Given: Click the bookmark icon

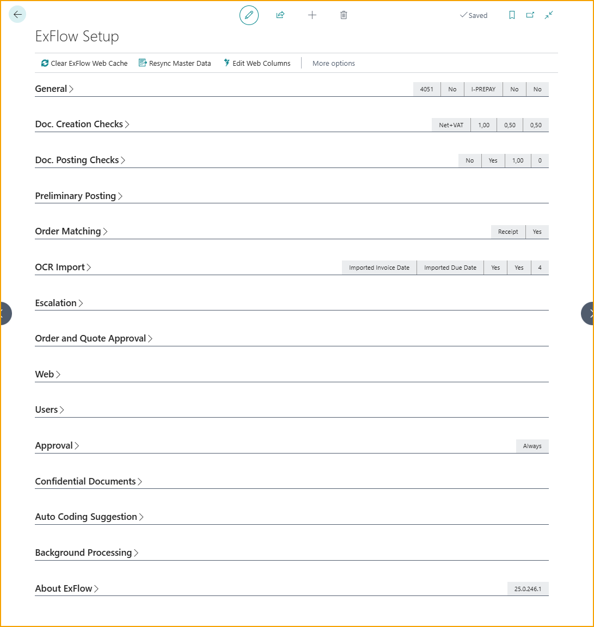Looking at the screenshot, I should tap(512, 15).
